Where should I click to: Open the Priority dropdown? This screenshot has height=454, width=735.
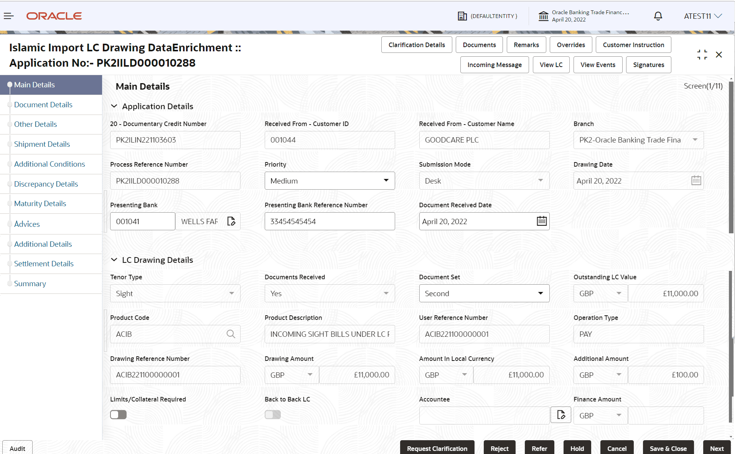(x=386, y=180)
